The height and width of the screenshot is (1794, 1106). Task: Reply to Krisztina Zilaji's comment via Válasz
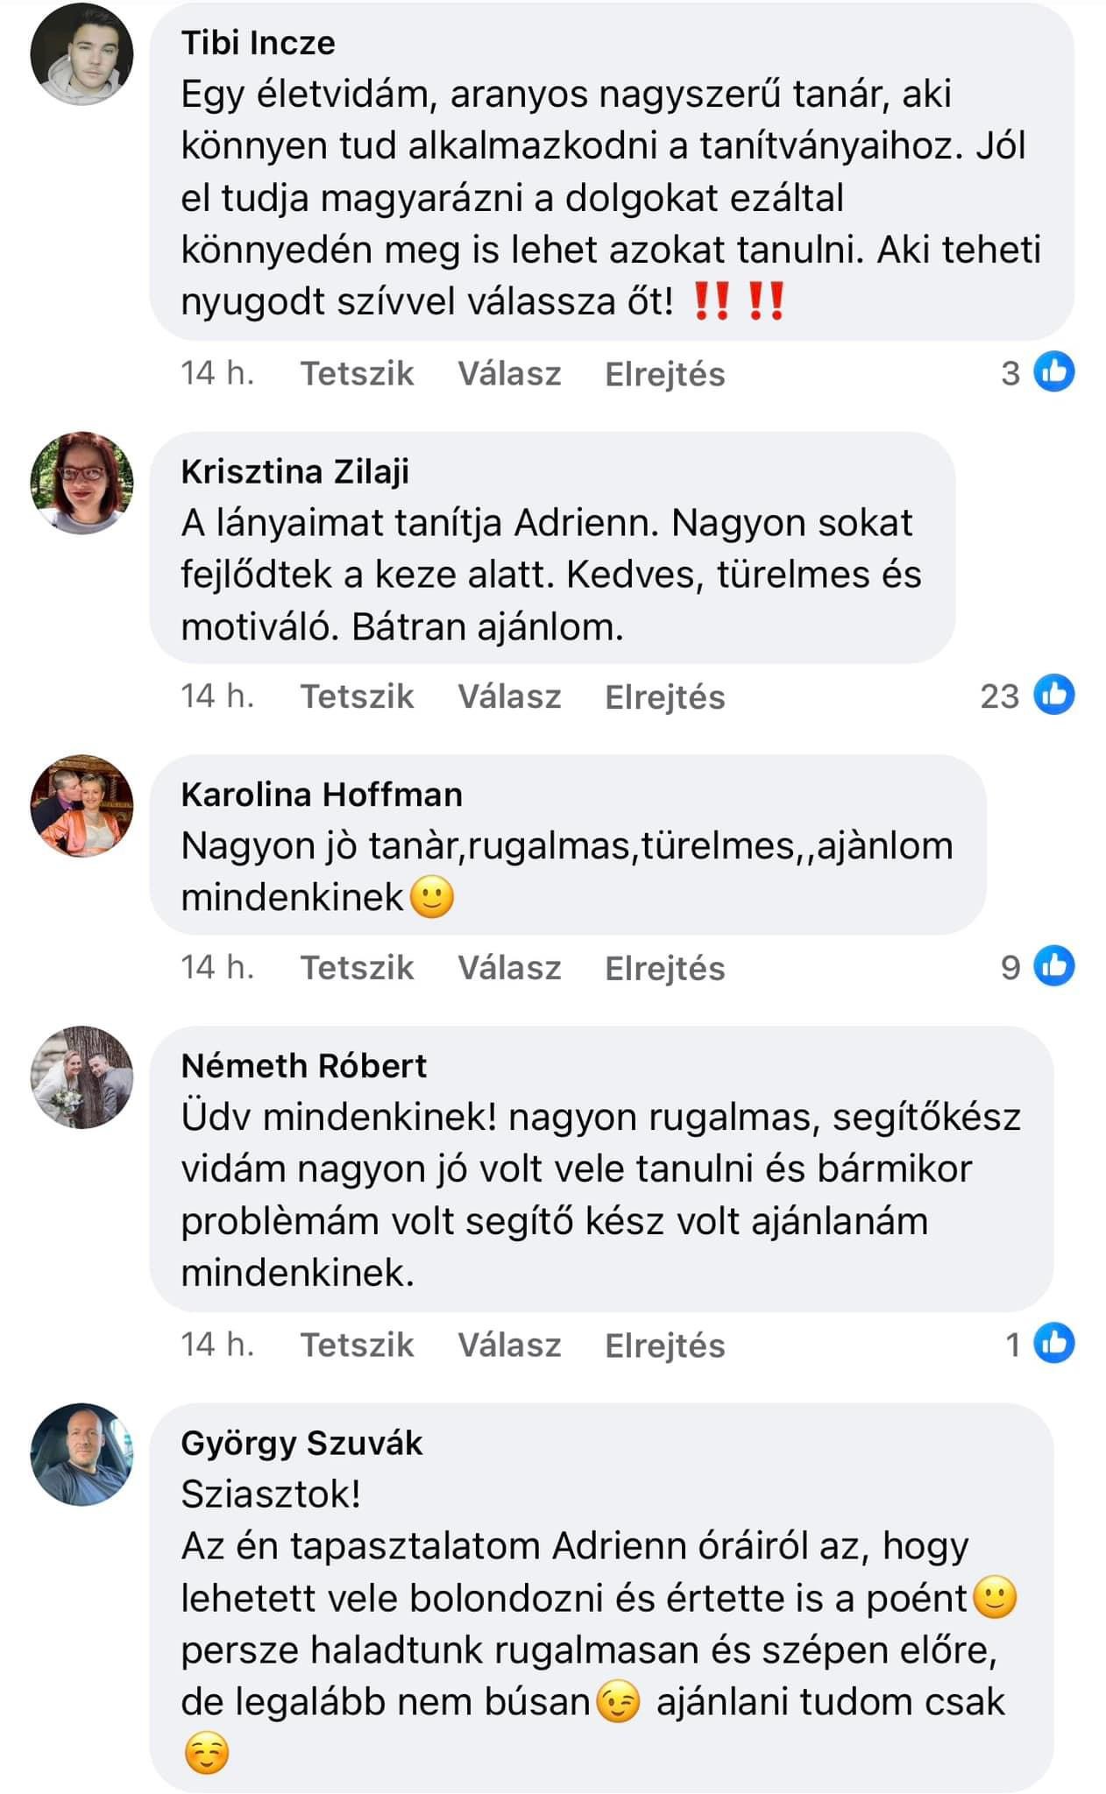pyautogui.click(x=509, y=697)
